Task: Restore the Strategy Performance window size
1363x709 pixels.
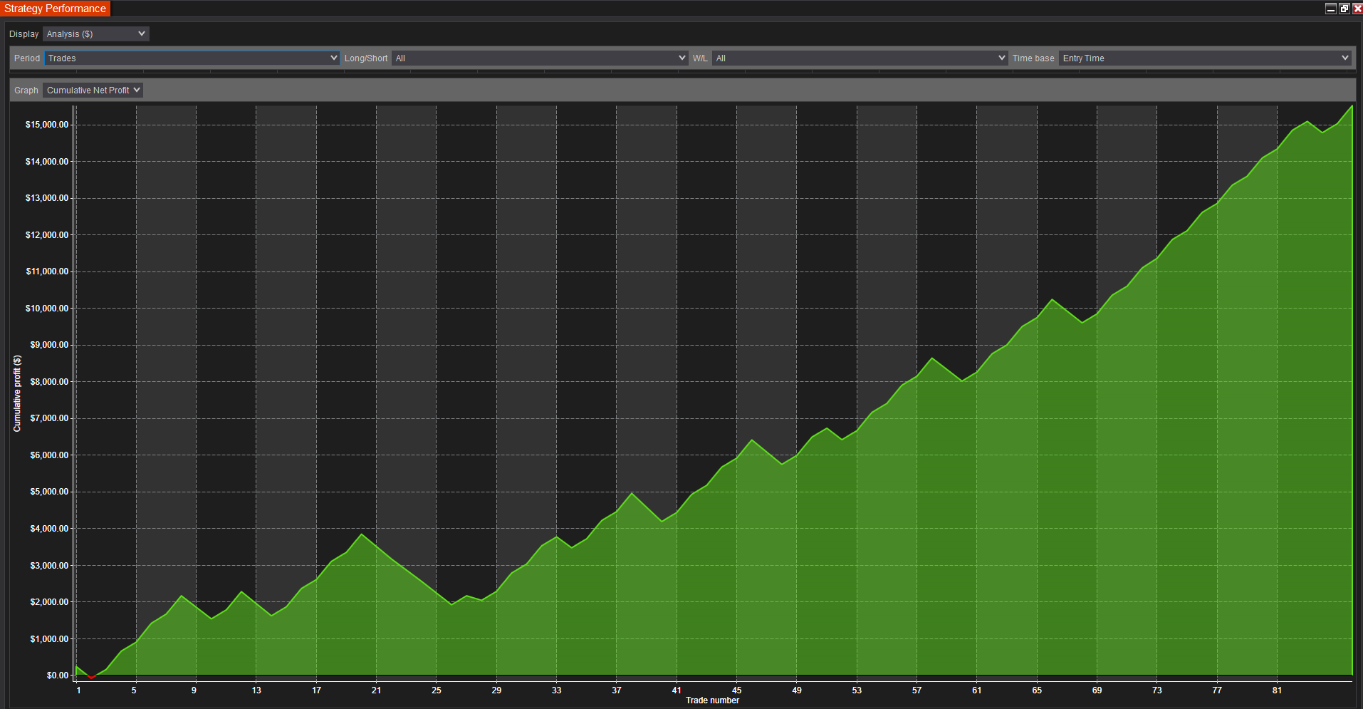Action: (x=1344, y=9)
